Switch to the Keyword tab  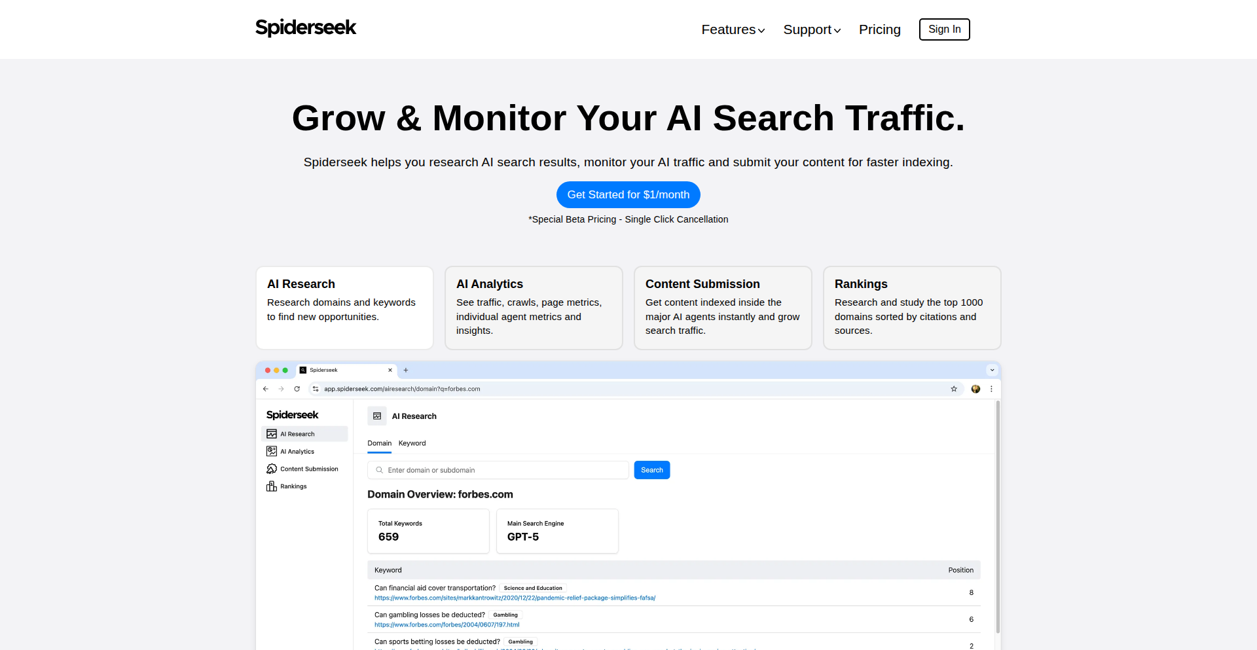point(412,443)
